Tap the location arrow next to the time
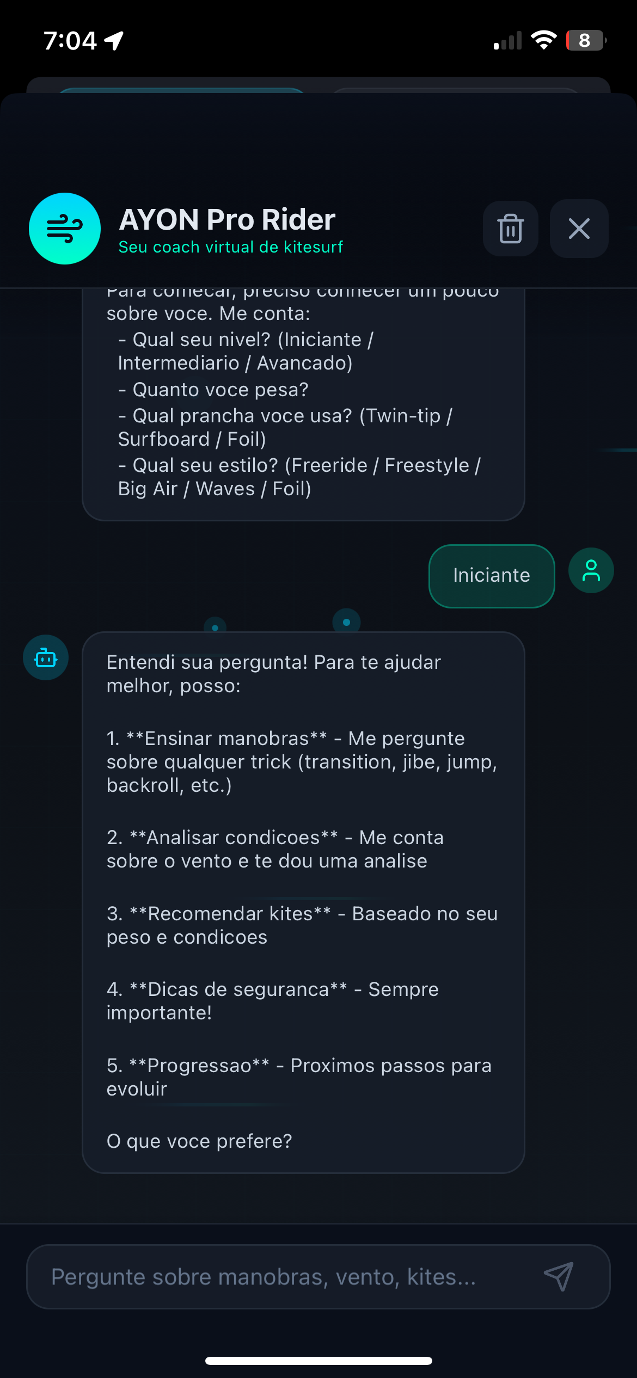 [x=114, y=41]
